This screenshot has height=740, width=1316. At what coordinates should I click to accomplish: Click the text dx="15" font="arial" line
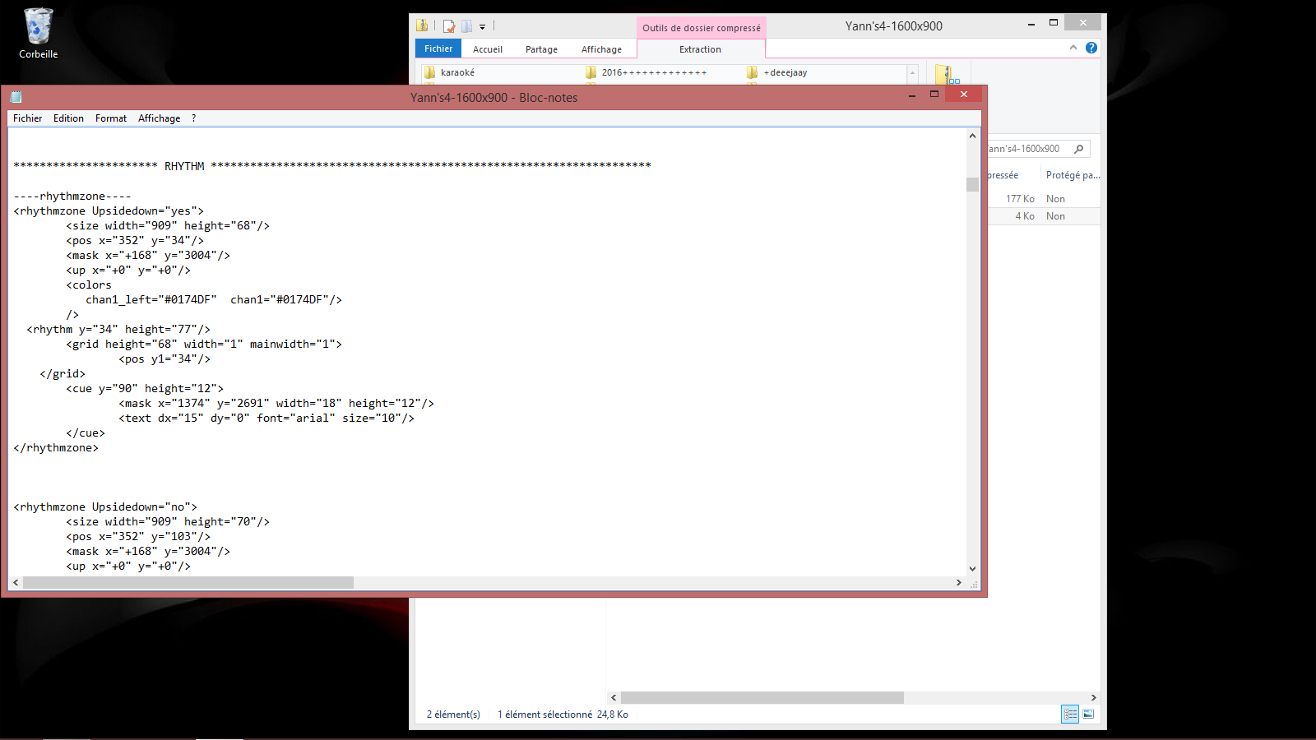pos(266,418)
